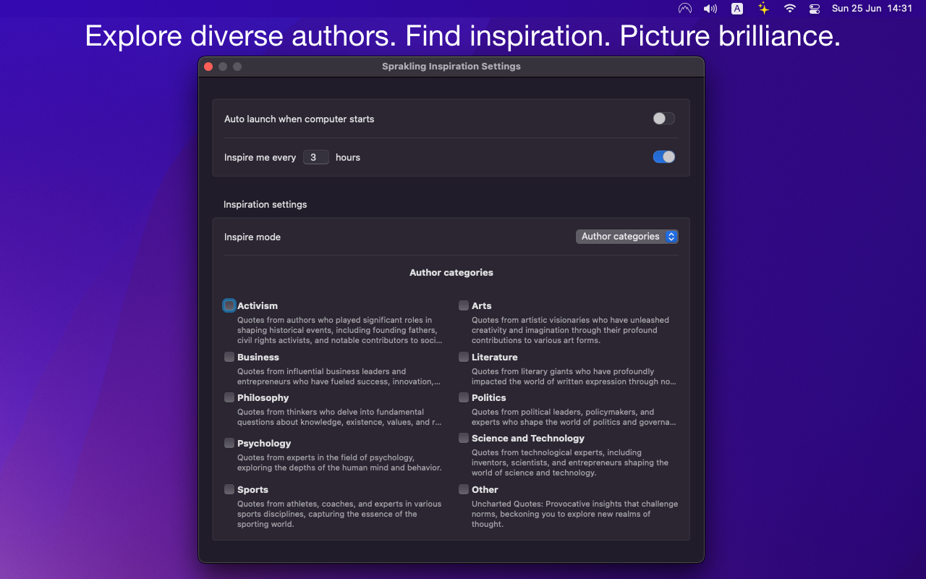The image size is (926, 579).
Task: Click the Auto launch when computer starts label
Action: click(x=299, y=119)
